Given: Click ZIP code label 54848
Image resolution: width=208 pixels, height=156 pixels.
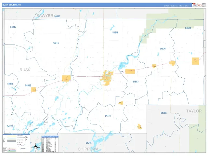Looking at the screenshot, I should click(115, 32).
